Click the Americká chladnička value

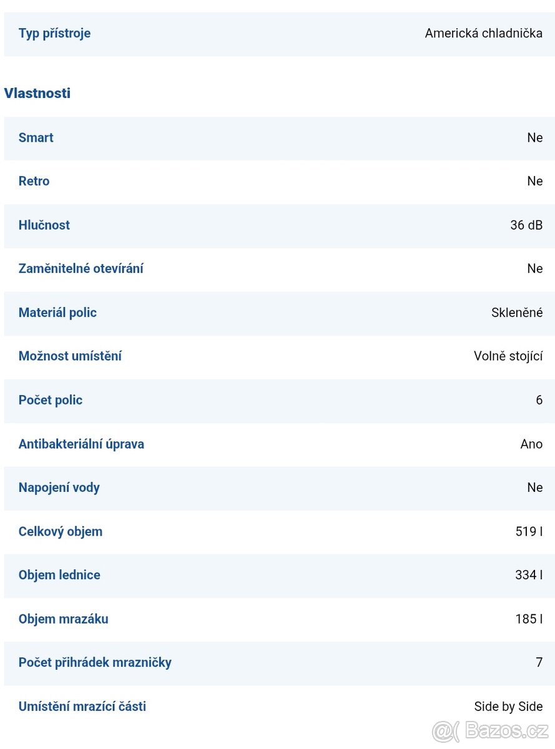click(484, 34)
